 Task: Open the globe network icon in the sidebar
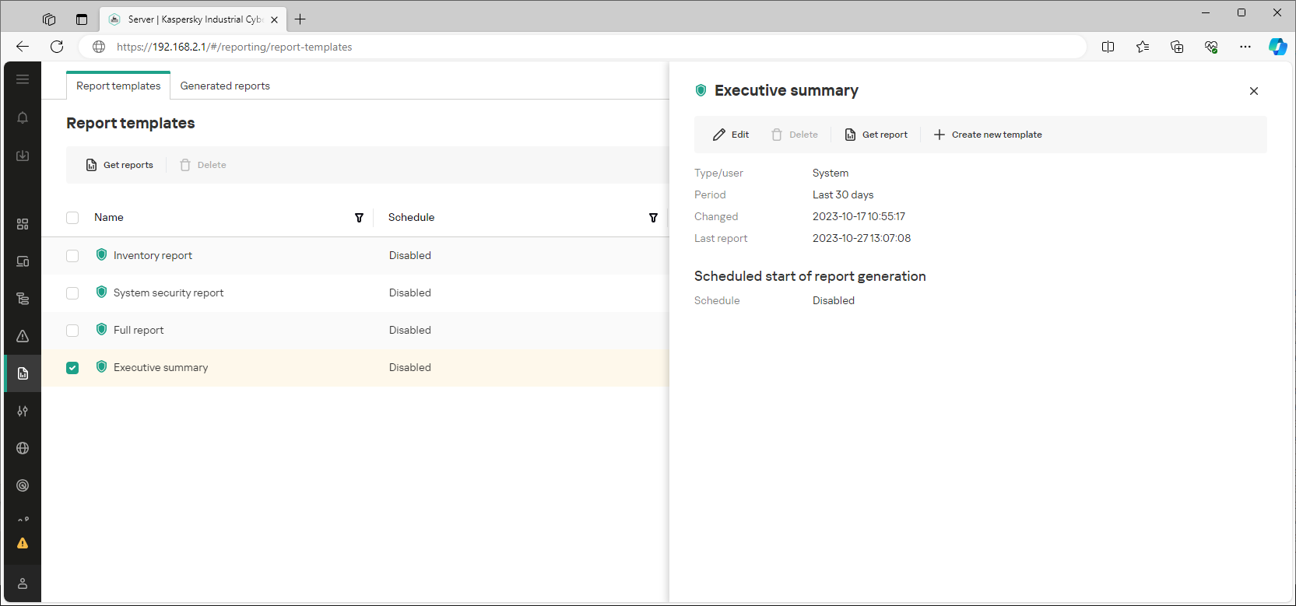tap(23, 448)
